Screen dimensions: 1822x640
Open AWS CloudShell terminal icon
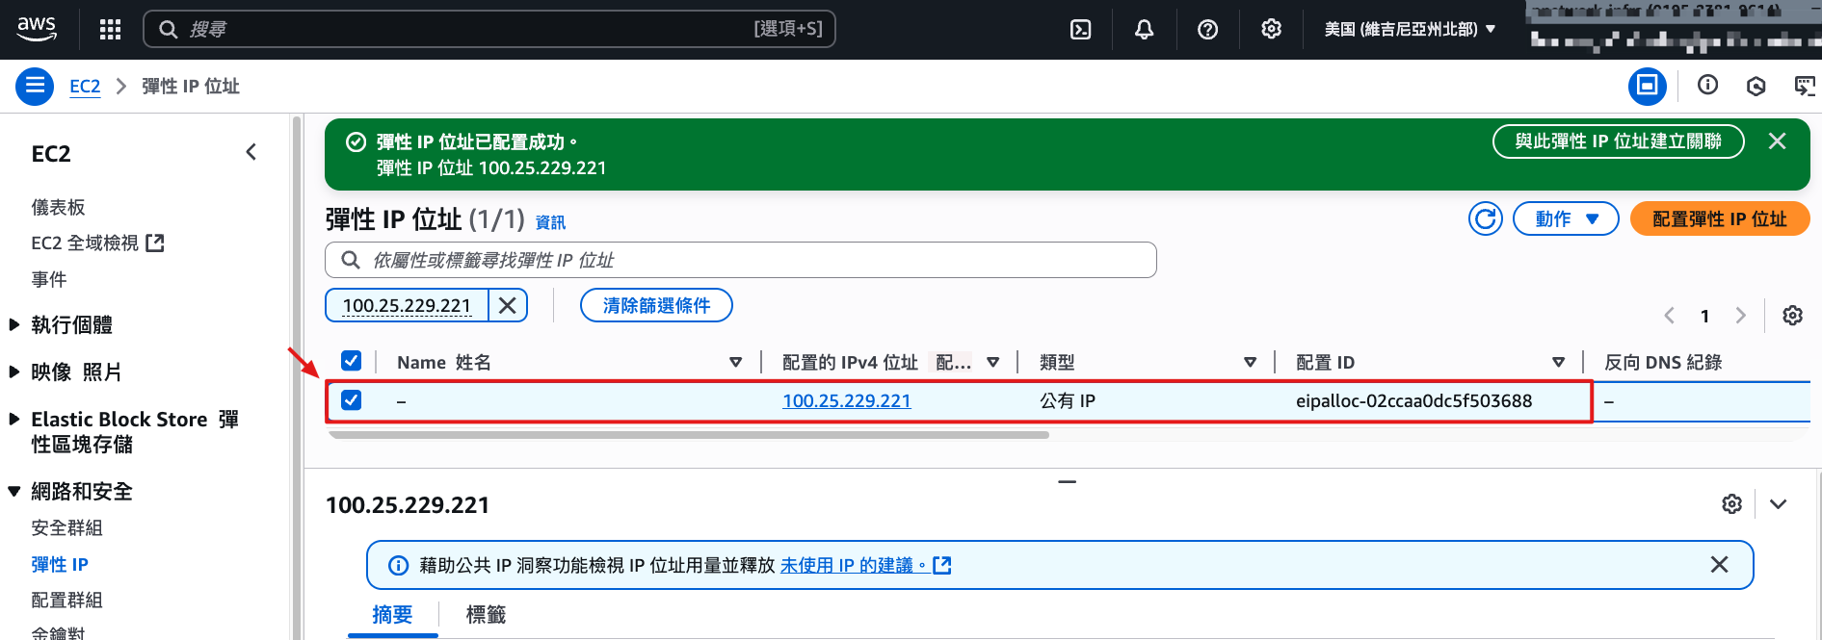(1081, 30)
